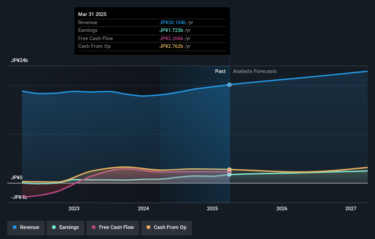Select the 2027 x-axis label
The height and width of the screenshot is (239, 375).
click(351, 208)
